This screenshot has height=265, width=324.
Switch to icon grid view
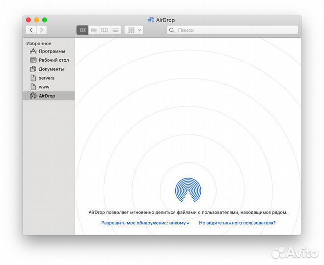82,30
